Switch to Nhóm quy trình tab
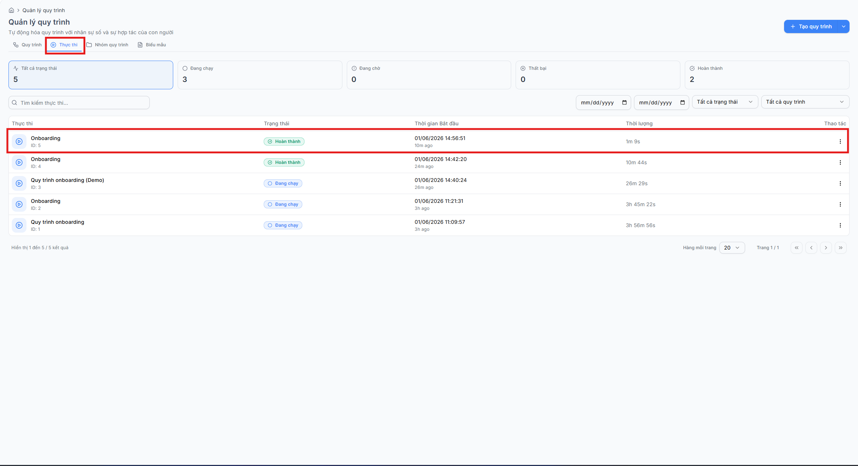 pyautogui.click(x=107, y=45)
